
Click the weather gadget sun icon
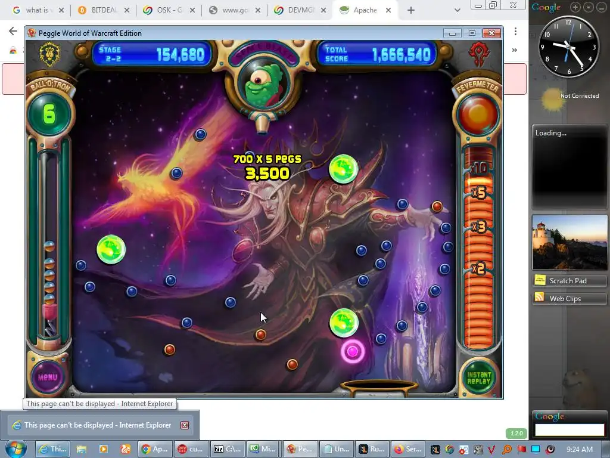(552, 100)
